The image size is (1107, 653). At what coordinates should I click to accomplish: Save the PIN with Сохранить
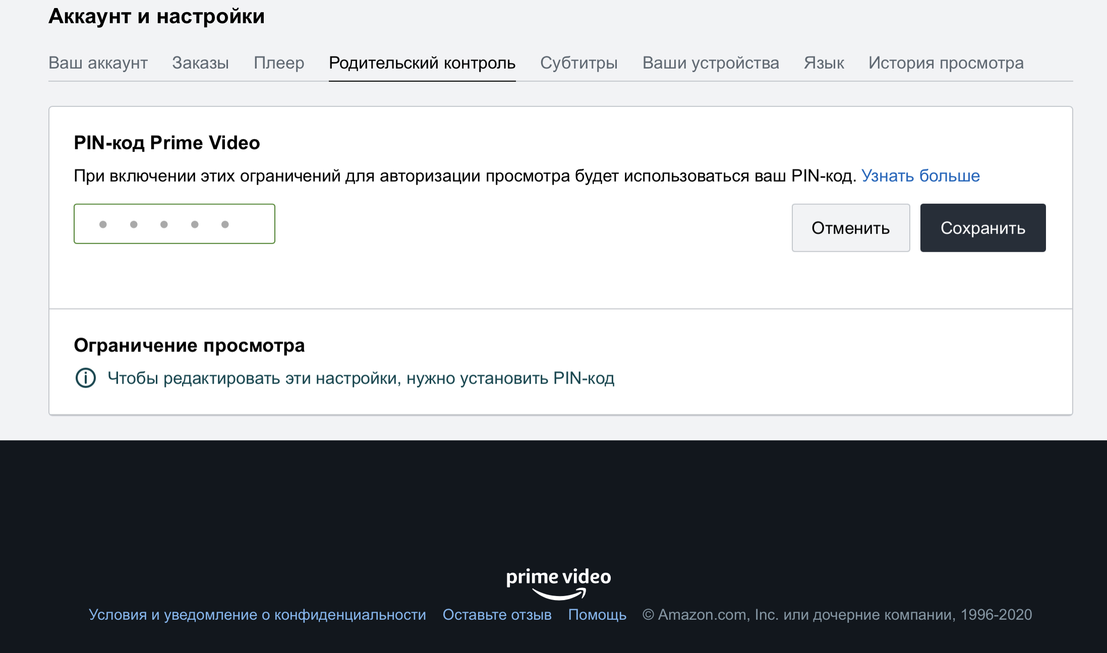click(x=982, y=228)
